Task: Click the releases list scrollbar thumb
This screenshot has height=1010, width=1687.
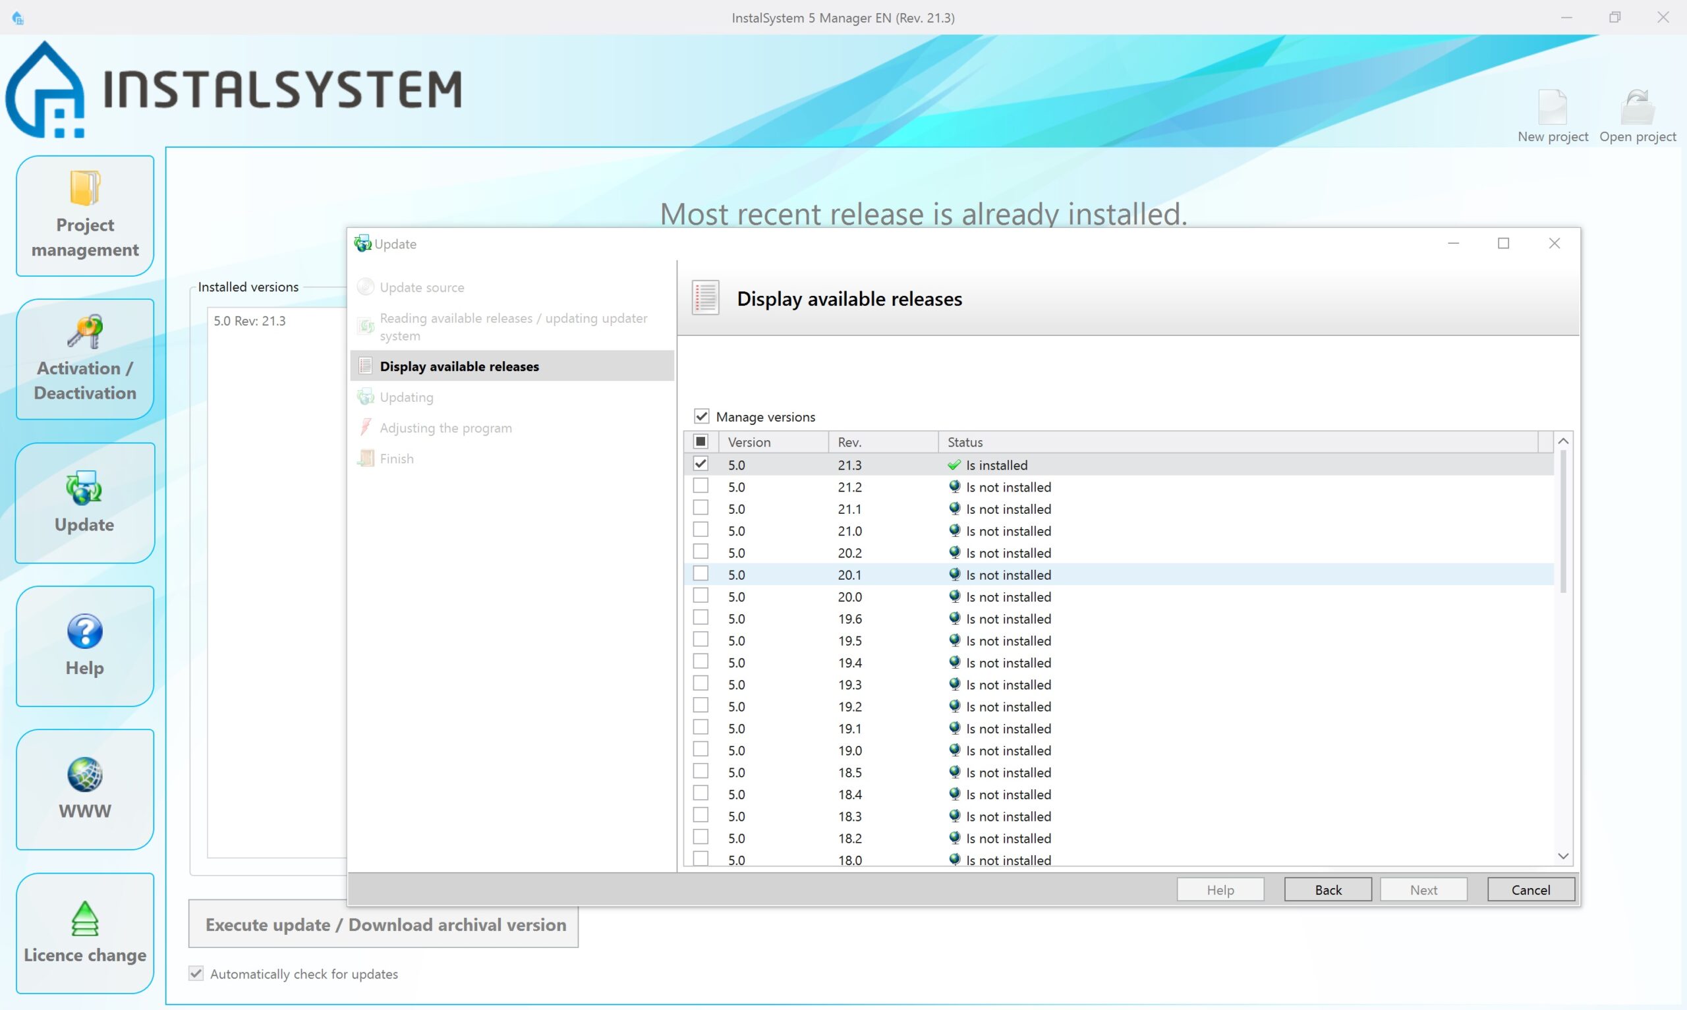Action: tap(1563, 521)
